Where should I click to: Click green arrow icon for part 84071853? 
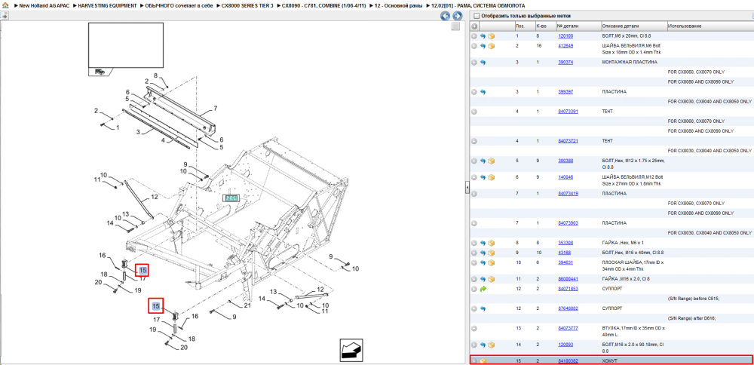pos(483,289)
